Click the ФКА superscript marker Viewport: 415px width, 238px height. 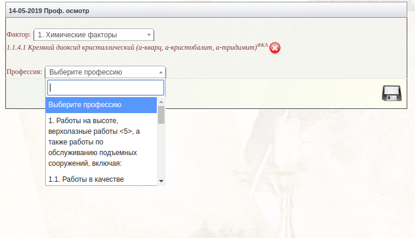click(262, 44)
